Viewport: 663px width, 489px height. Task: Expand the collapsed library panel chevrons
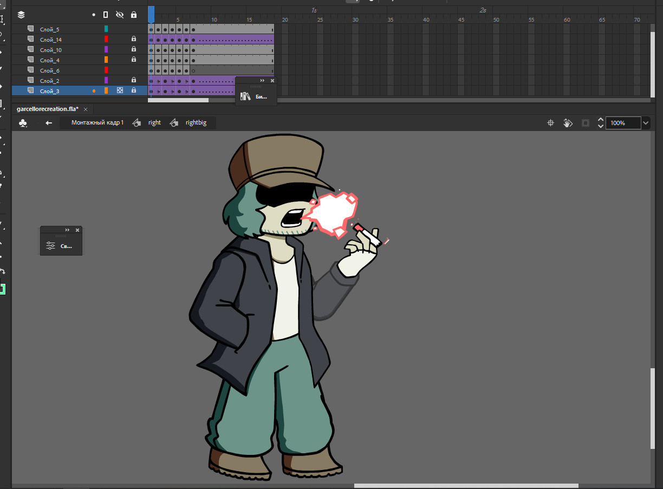262,80
